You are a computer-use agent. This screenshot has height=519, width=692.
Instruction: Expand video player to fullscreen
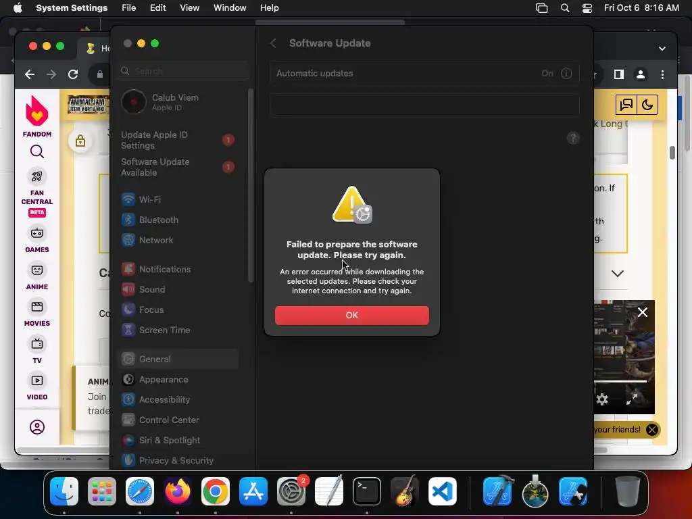coord(632,400)
